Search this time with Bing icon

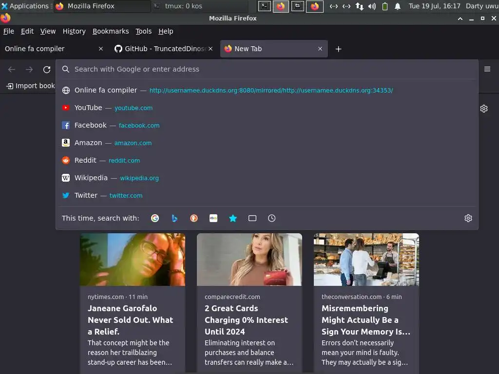pos(174,218)
